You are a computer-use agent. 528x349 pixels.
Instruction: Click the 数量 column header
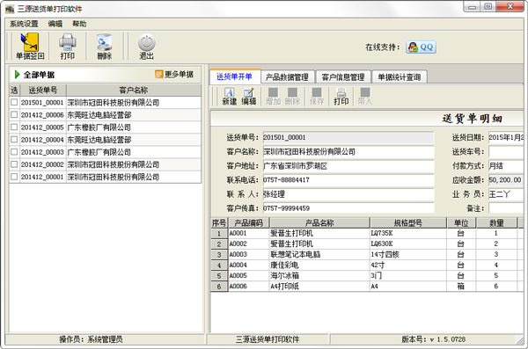(496, 222)
